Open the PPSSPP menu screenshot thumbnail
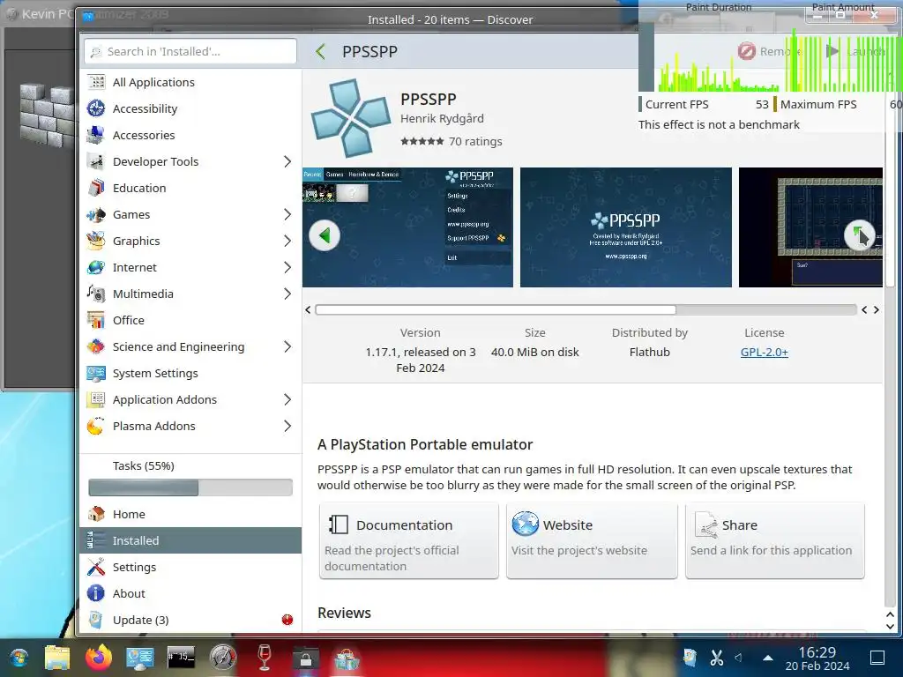 click(x=407, y=227)
